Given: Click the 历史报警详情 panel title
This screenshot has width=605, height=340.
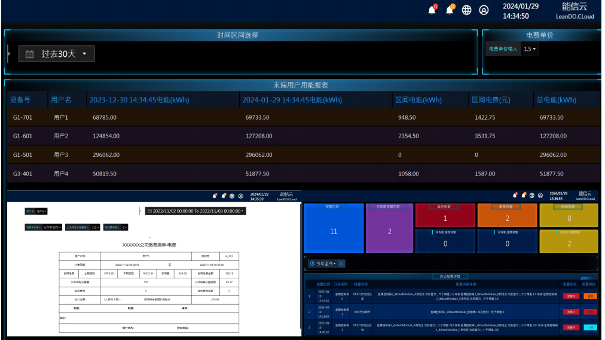Looking at the screenshot, I should coord(450,277).
